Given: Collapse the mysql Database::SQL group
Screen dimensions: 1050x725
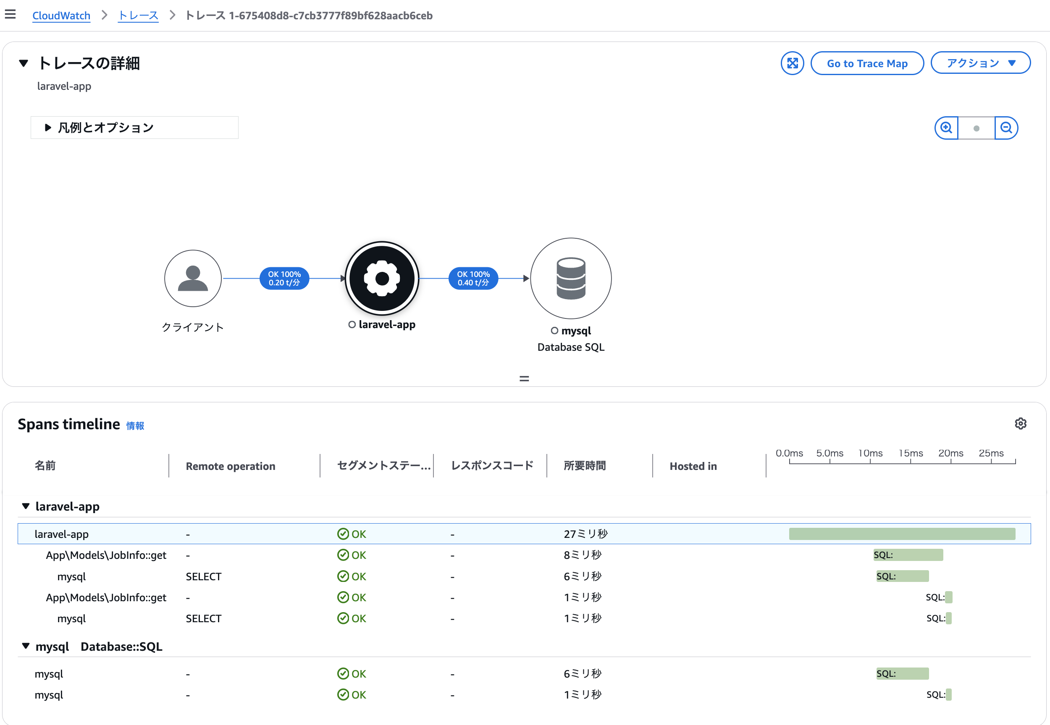Looking at the screenshot, I should point(26,646).
